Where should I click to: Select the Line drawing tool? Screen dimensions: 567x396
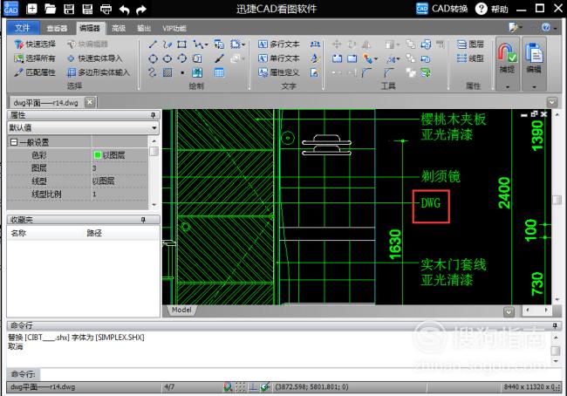pos(153,44)
